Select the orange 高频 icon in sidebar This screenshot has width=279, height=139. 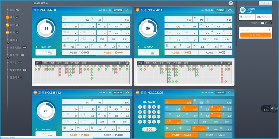click(x=7, y=25)
